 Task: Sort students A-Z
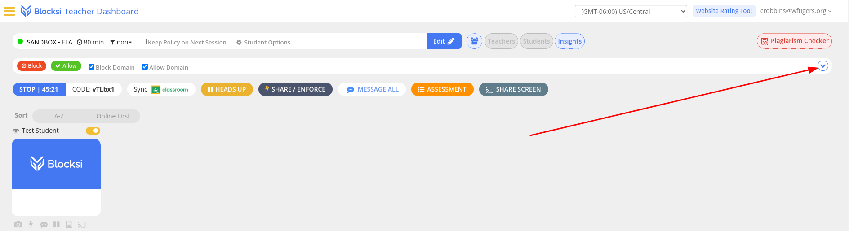coord(59,116)
